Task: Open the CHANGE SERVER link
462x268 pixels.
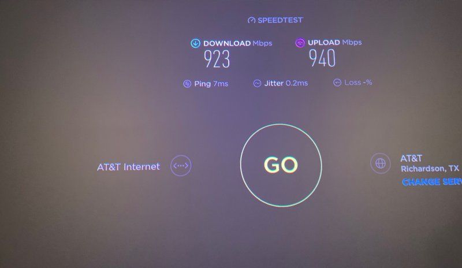Action: click(x=432, y=182)
